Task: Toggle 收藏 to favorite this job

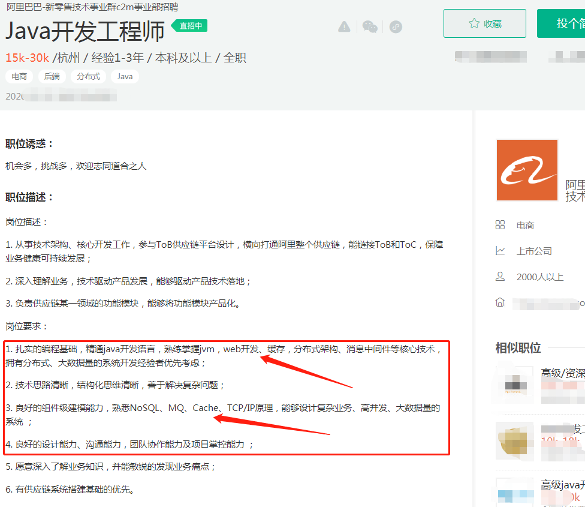Action: pos(484,23)
